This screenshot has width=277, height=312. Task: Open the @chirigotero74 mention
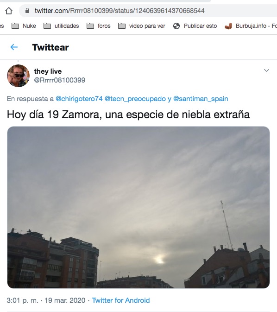(79, 99)
